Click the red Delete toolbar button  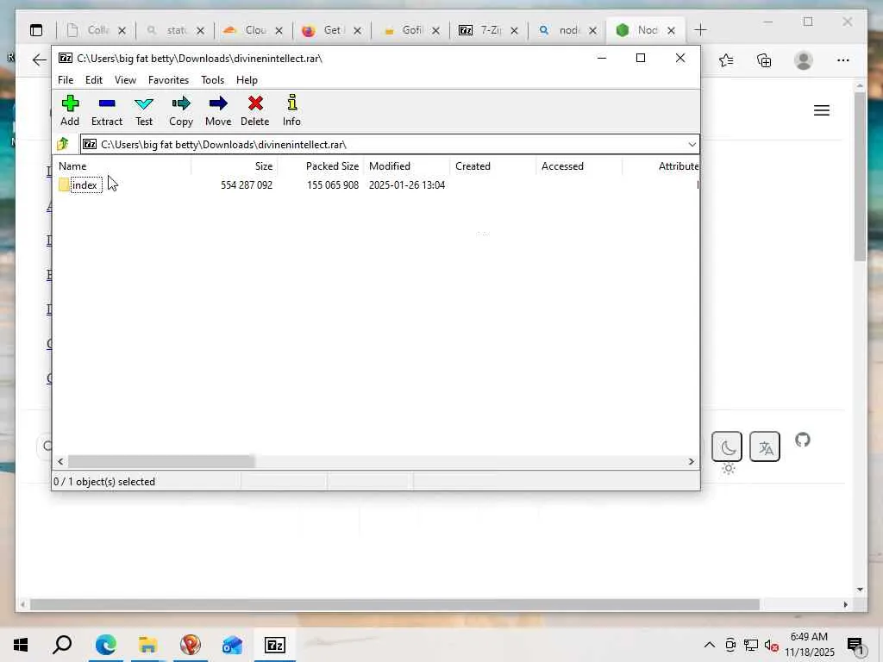click(x=255, y=110)
